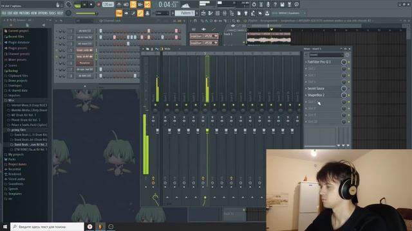
Task: Mute the selected highlighted mixer insert track
Action: click(205, 105)
